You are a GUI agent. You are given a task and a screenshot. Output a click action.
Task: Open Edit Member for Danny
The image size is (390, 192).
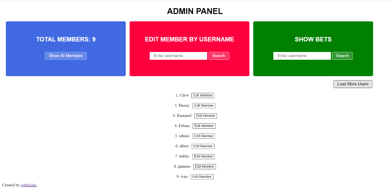[x=204, y=106]
